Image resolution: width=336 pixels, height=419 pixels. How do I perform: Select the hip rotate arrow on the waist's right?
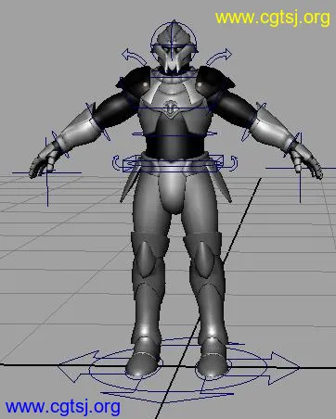233,163
